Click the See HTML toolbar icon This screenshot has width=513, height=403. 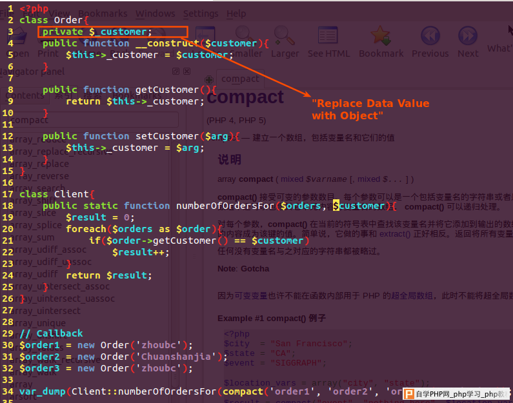328,35
